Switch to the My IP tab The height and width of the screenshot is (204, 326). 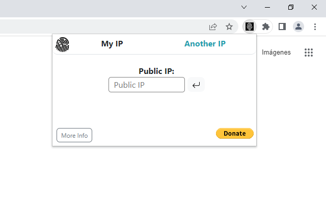[x=112, y=44]
